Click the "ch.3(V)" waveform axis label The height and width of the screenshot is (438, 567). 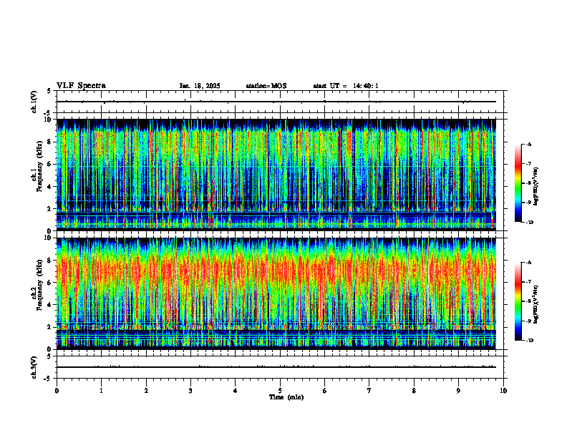click(34, 367)
